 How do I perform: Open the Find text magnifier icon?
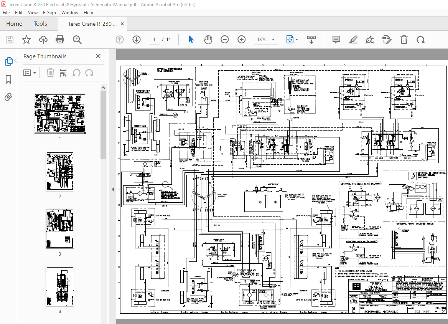coord(77,40)
